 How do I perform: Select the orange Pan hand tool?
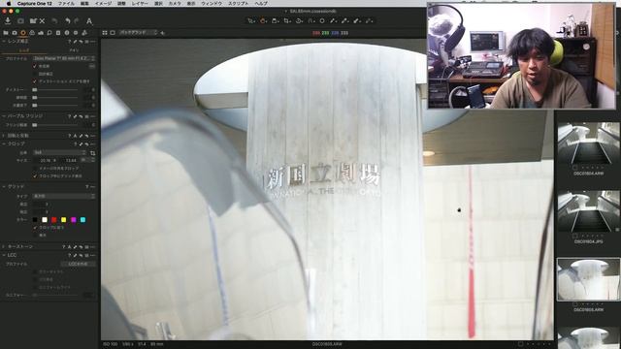click(x=263, y=20)
